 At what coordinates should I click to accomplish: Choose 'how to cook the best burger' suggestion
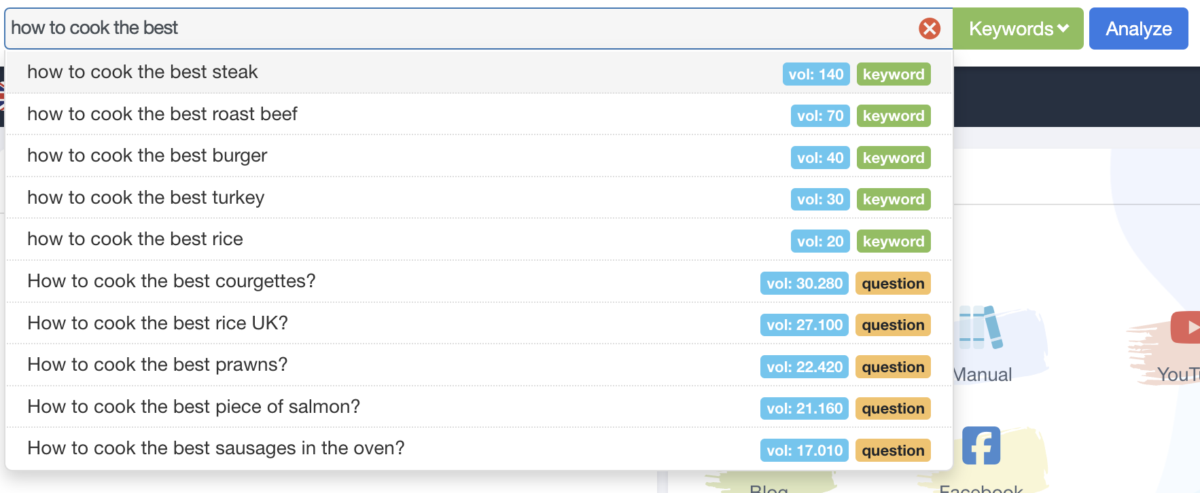(x=479, y=156)
